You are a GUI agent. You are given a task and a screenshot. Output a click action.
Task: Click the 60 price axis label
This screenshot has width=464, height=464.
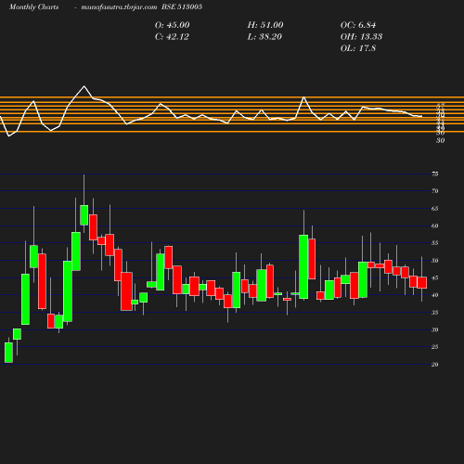tap(435, 226)
